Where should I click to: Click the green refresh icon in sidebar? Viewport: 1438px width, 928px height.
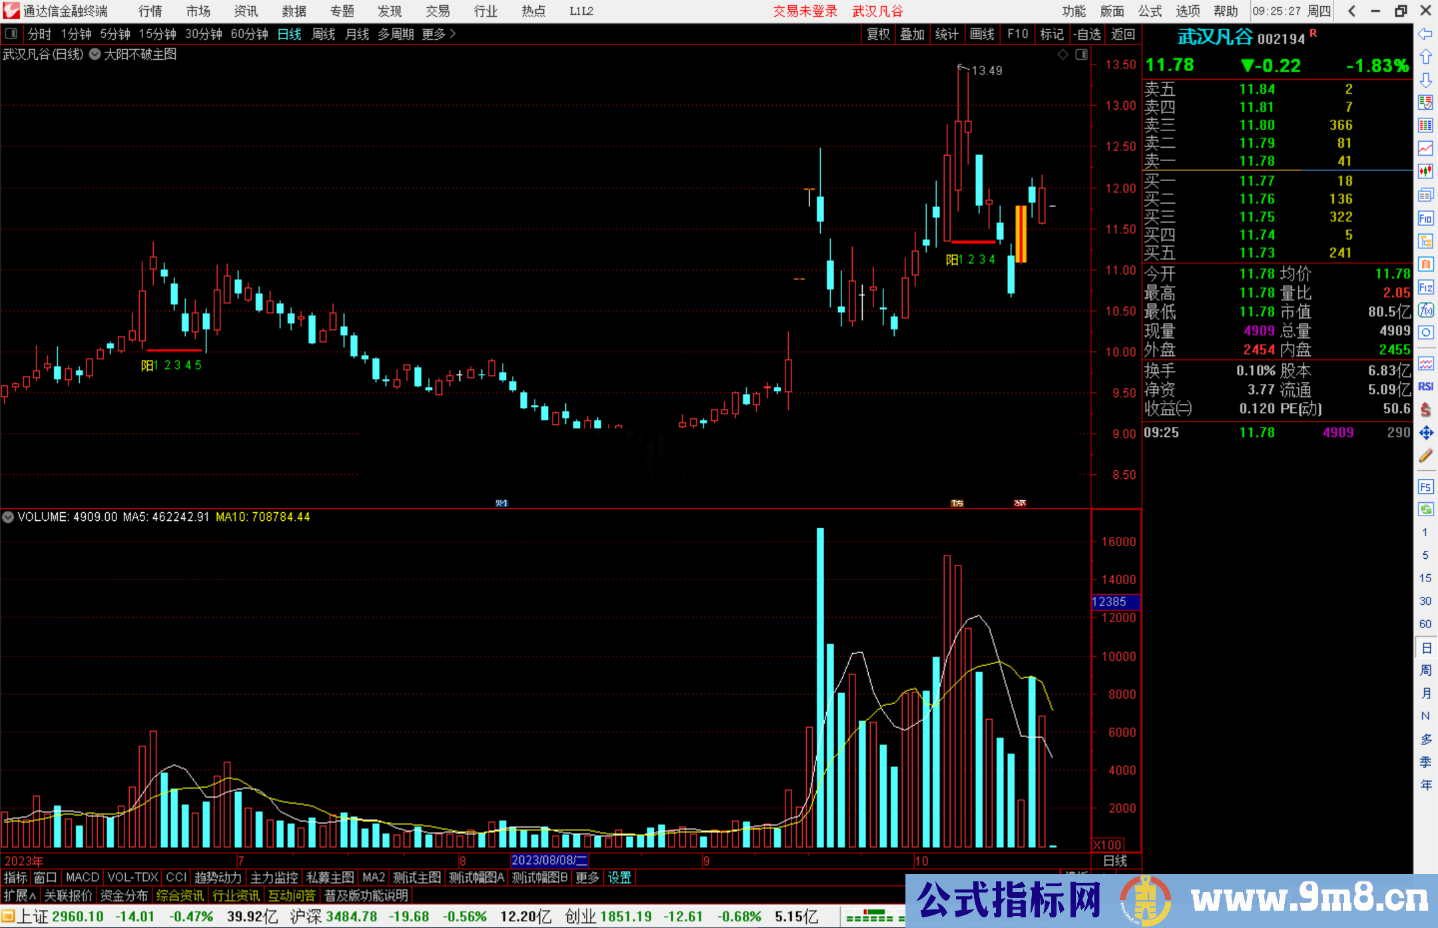click(1425, 510)
